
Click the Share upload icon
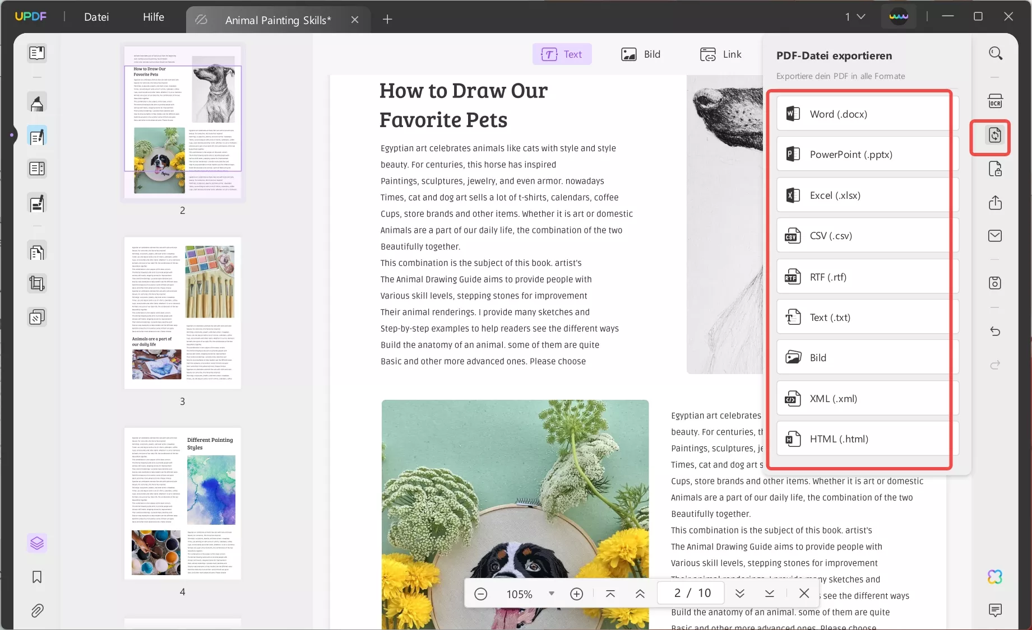pos(996,202)
